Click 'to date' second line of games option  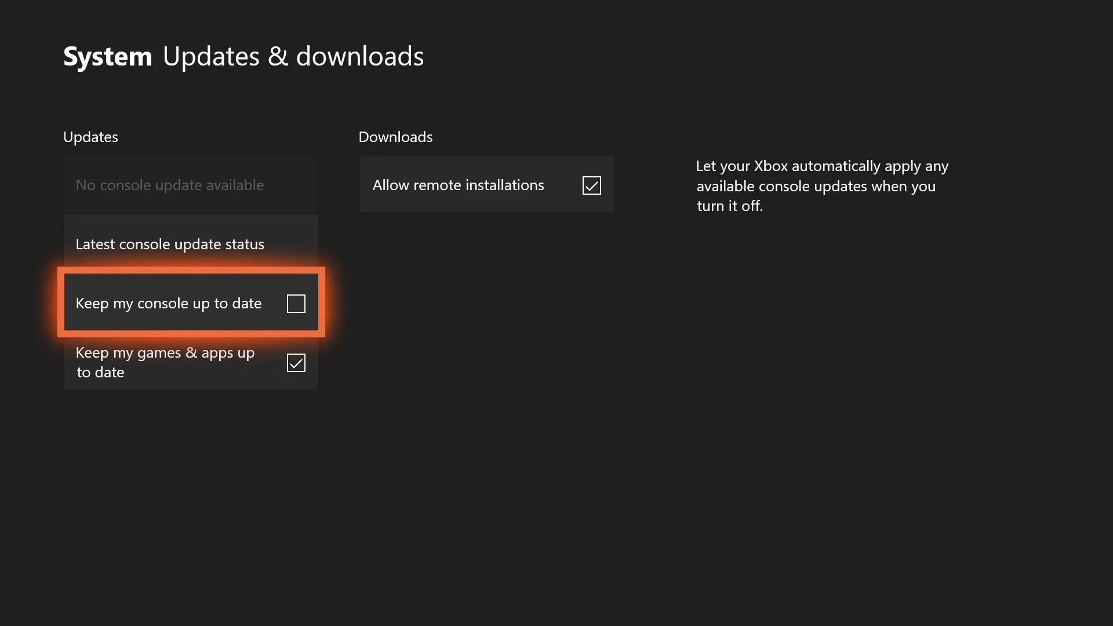100,373
